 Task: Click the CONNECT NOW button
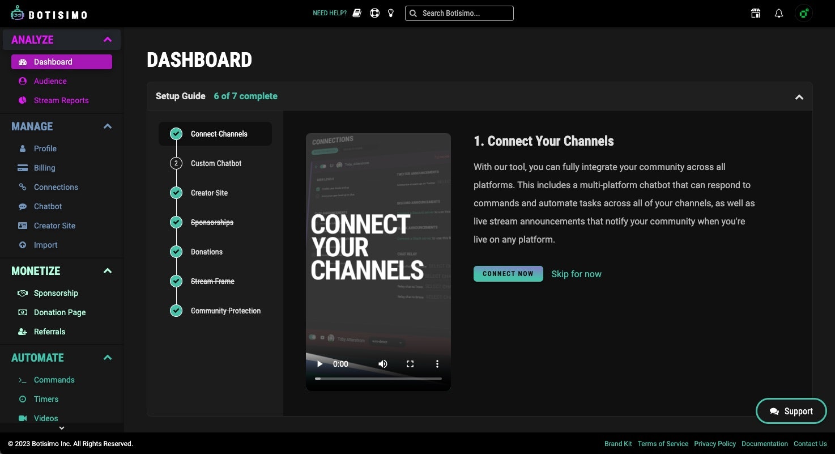point(508,274)
